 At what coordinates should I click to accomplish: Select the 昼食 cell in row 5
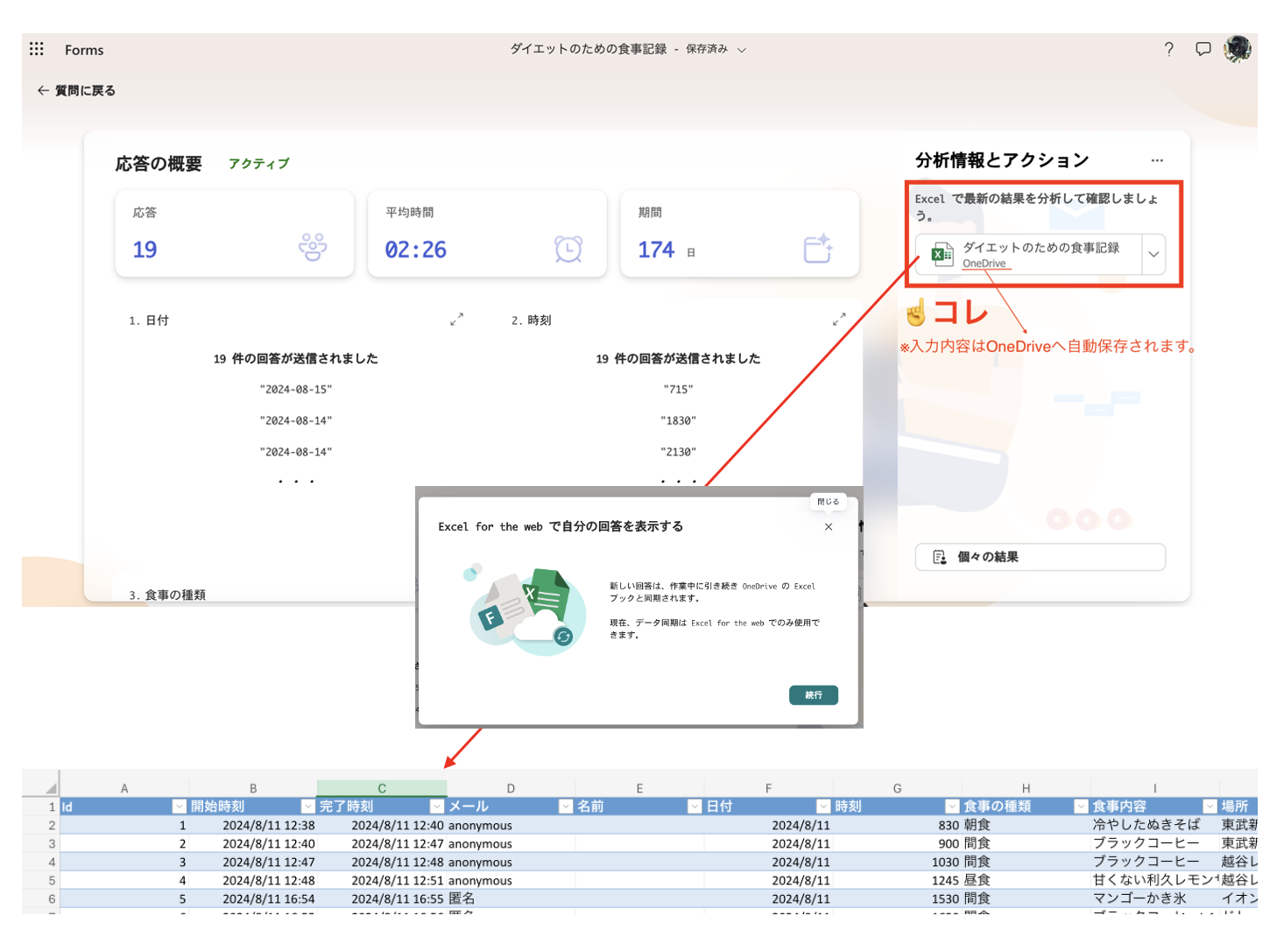[x=1026, y=880]
